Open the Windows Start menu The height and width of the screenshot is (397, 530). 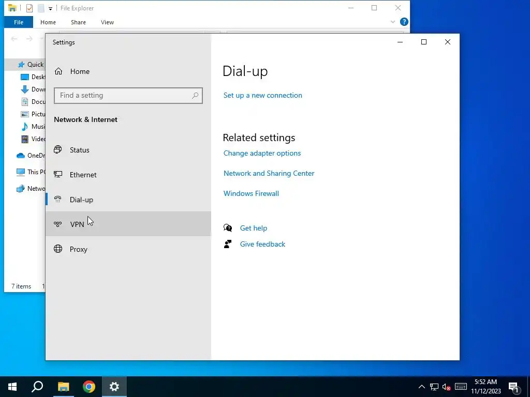pyautogui.click(x=12, y=387)
